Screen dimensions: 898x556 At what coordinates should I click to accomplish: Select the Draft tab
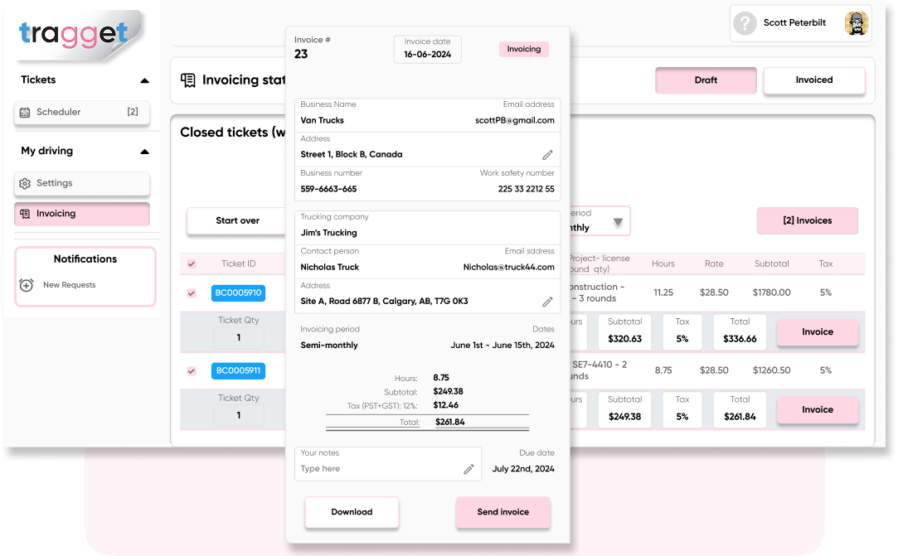point(706,80)
